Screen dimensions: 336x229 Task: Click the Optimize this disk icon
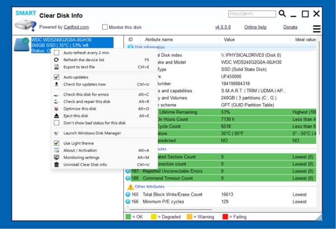pos(56,109)
